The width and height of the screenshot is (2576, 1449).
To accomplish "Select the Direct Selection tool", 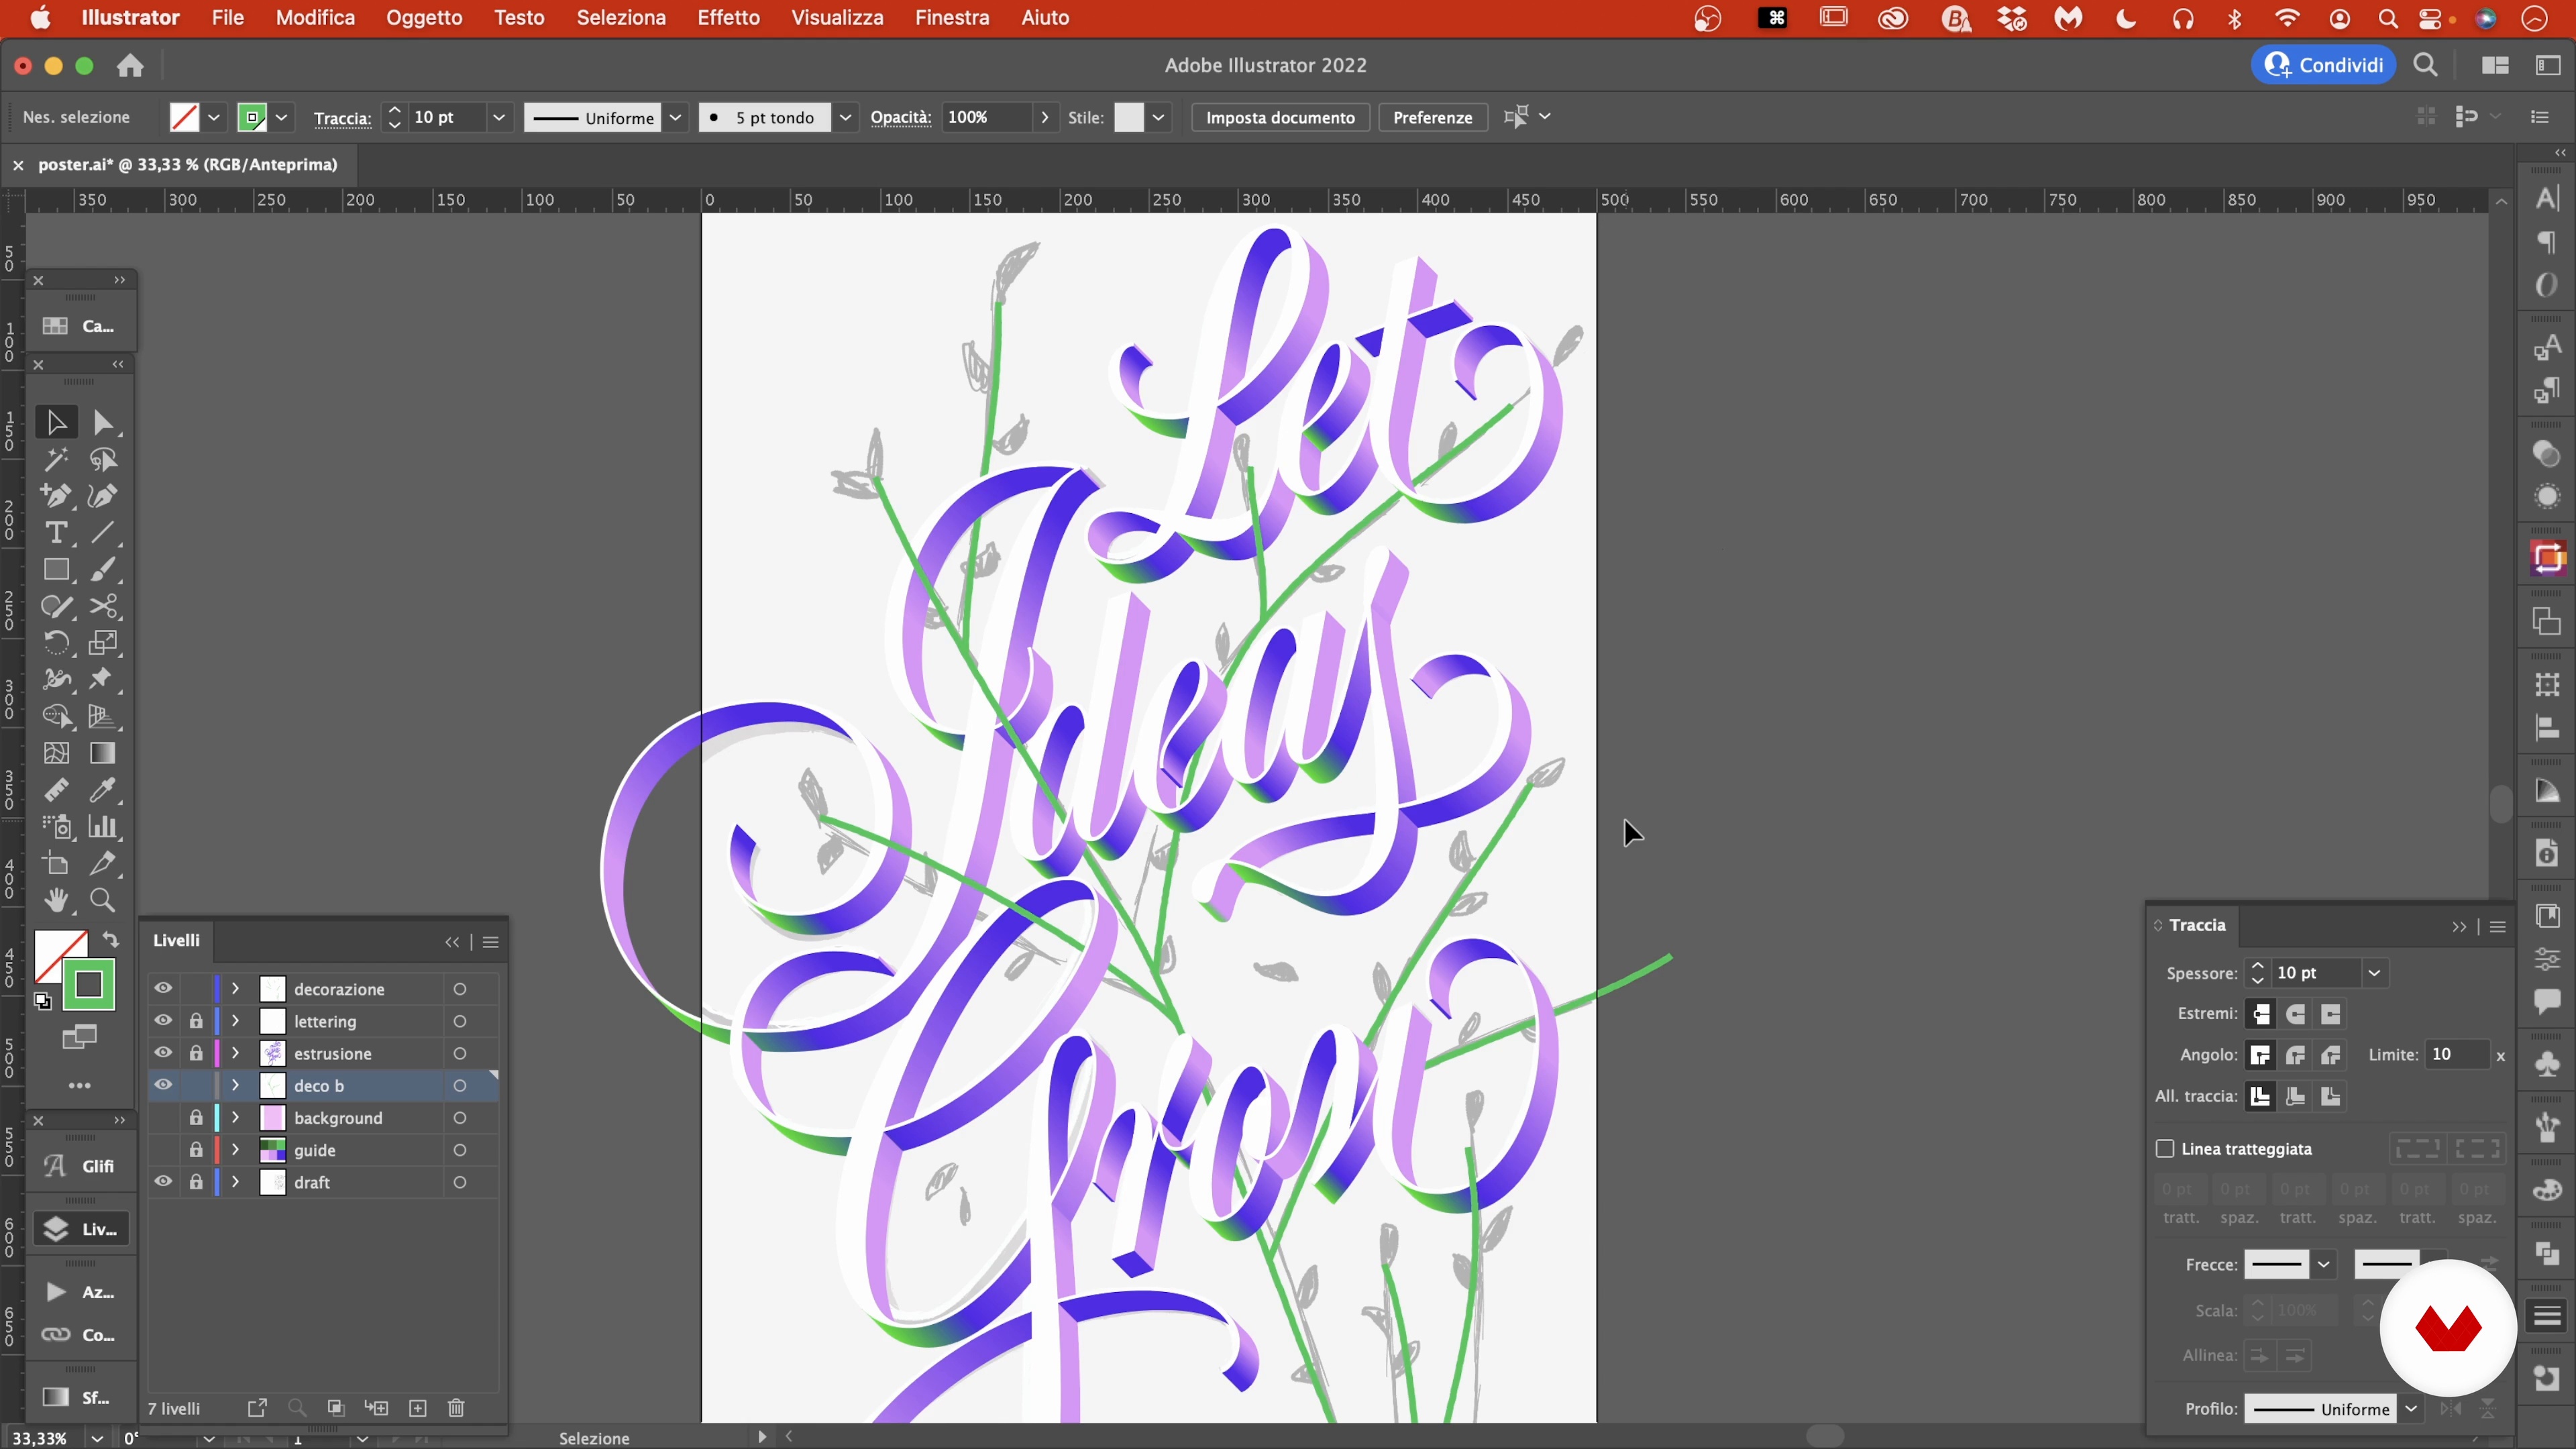I will [103, 423].
